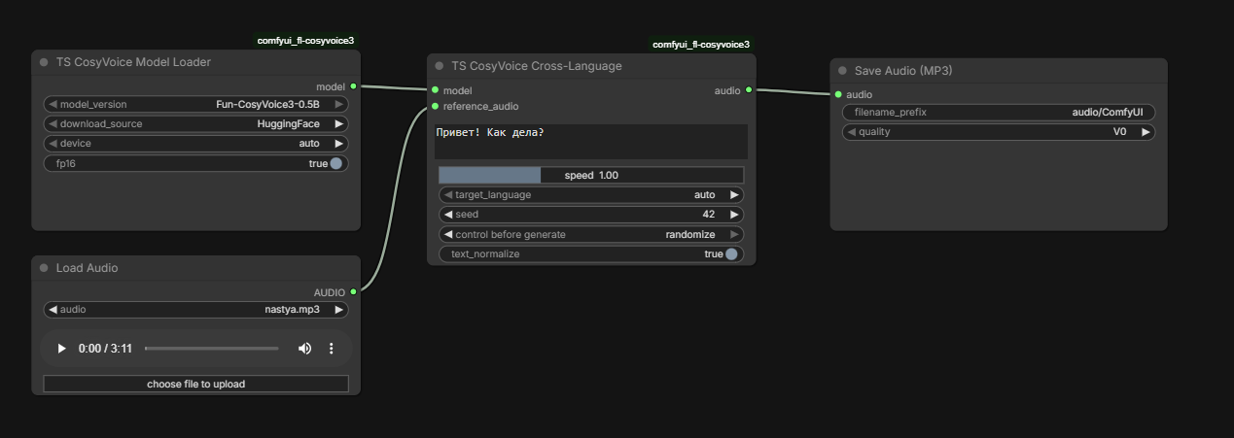Image resolution: width=1234 pixels, height=438 pixels.
Task: Select previous audio file in Load Audio
Action: tap(53, 310)
